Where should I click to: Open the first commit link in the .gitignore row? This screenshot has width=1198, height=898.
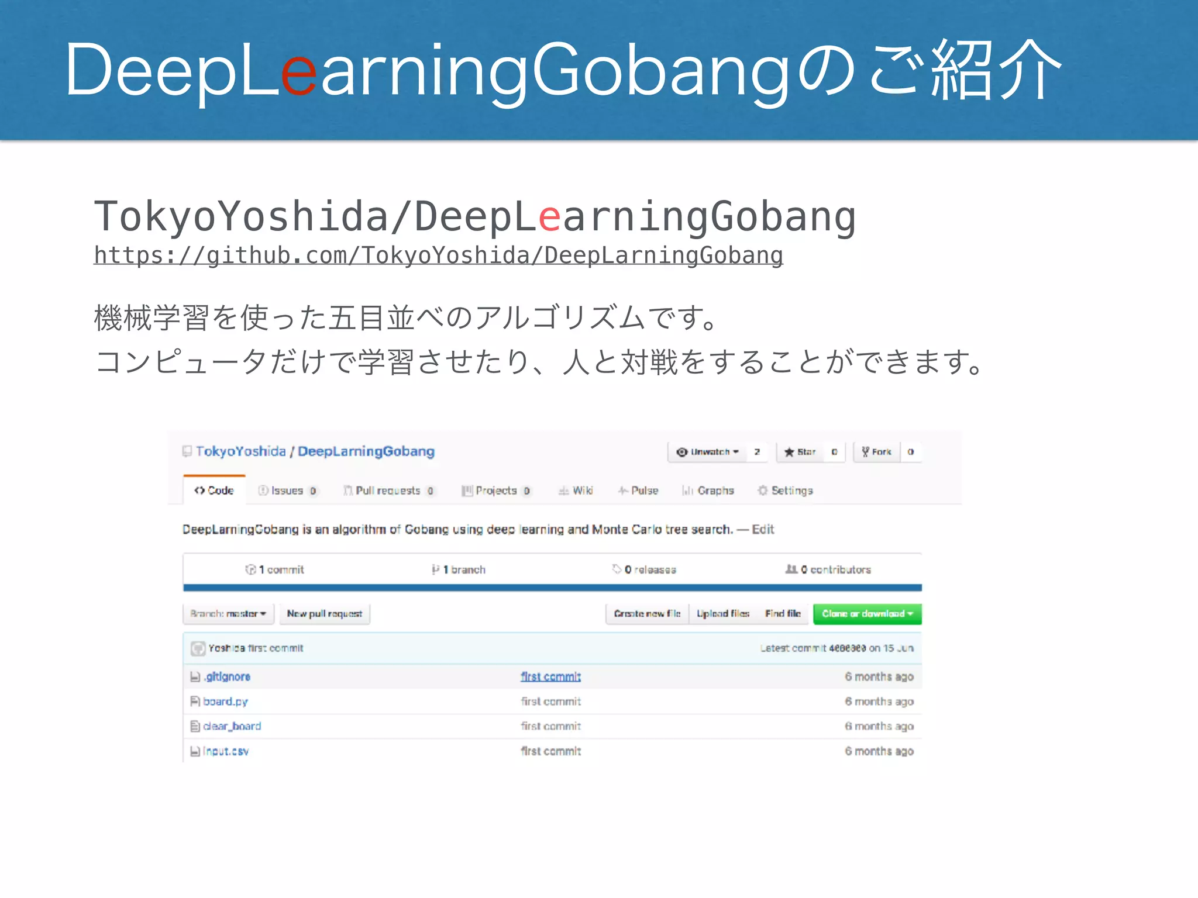(550, 676)
